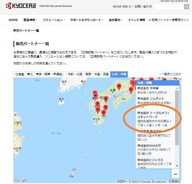Open イベント情報 in the navigation
Image resolution: width=192 pixels, height=184 pixels.
click(136, 20)
